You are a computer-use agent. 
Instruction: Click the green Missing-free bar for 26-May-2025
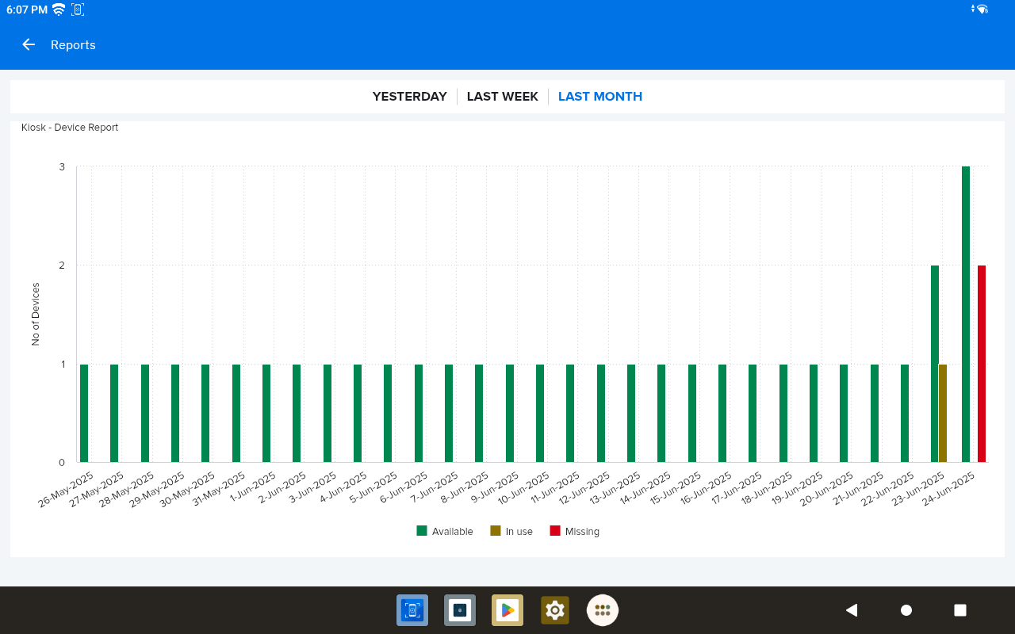[x=84, y=414]
